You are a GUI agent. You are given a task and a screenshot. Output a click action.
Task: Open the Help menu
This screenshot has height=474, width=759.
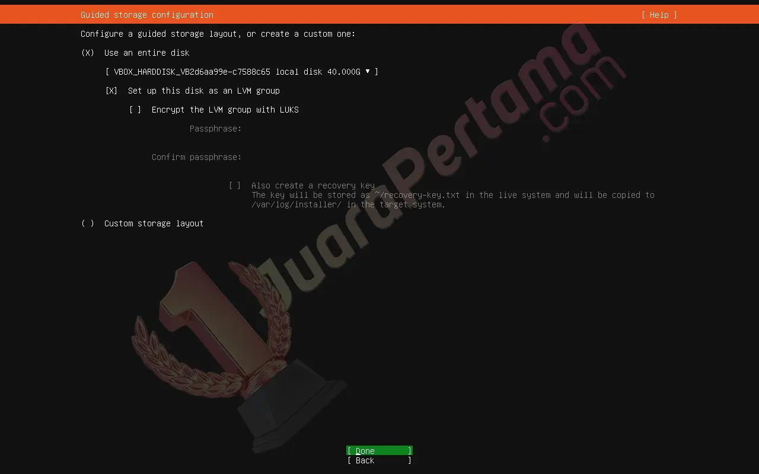(658, 15)
